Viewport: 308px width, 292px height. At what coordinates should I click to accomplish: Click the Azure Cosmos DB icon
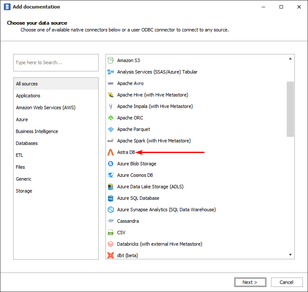point(111,175)
